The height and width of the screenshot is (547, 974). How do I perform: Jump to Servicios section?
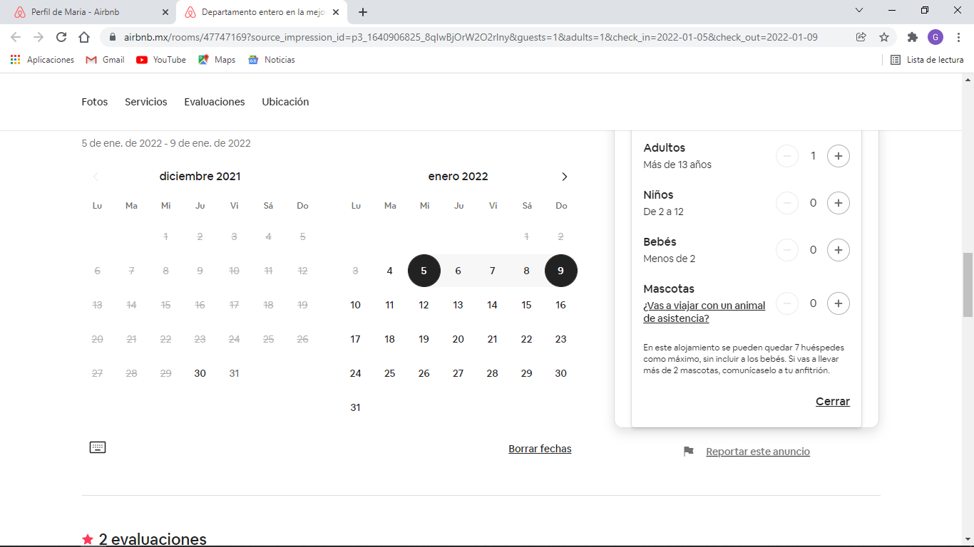[146, 102]
